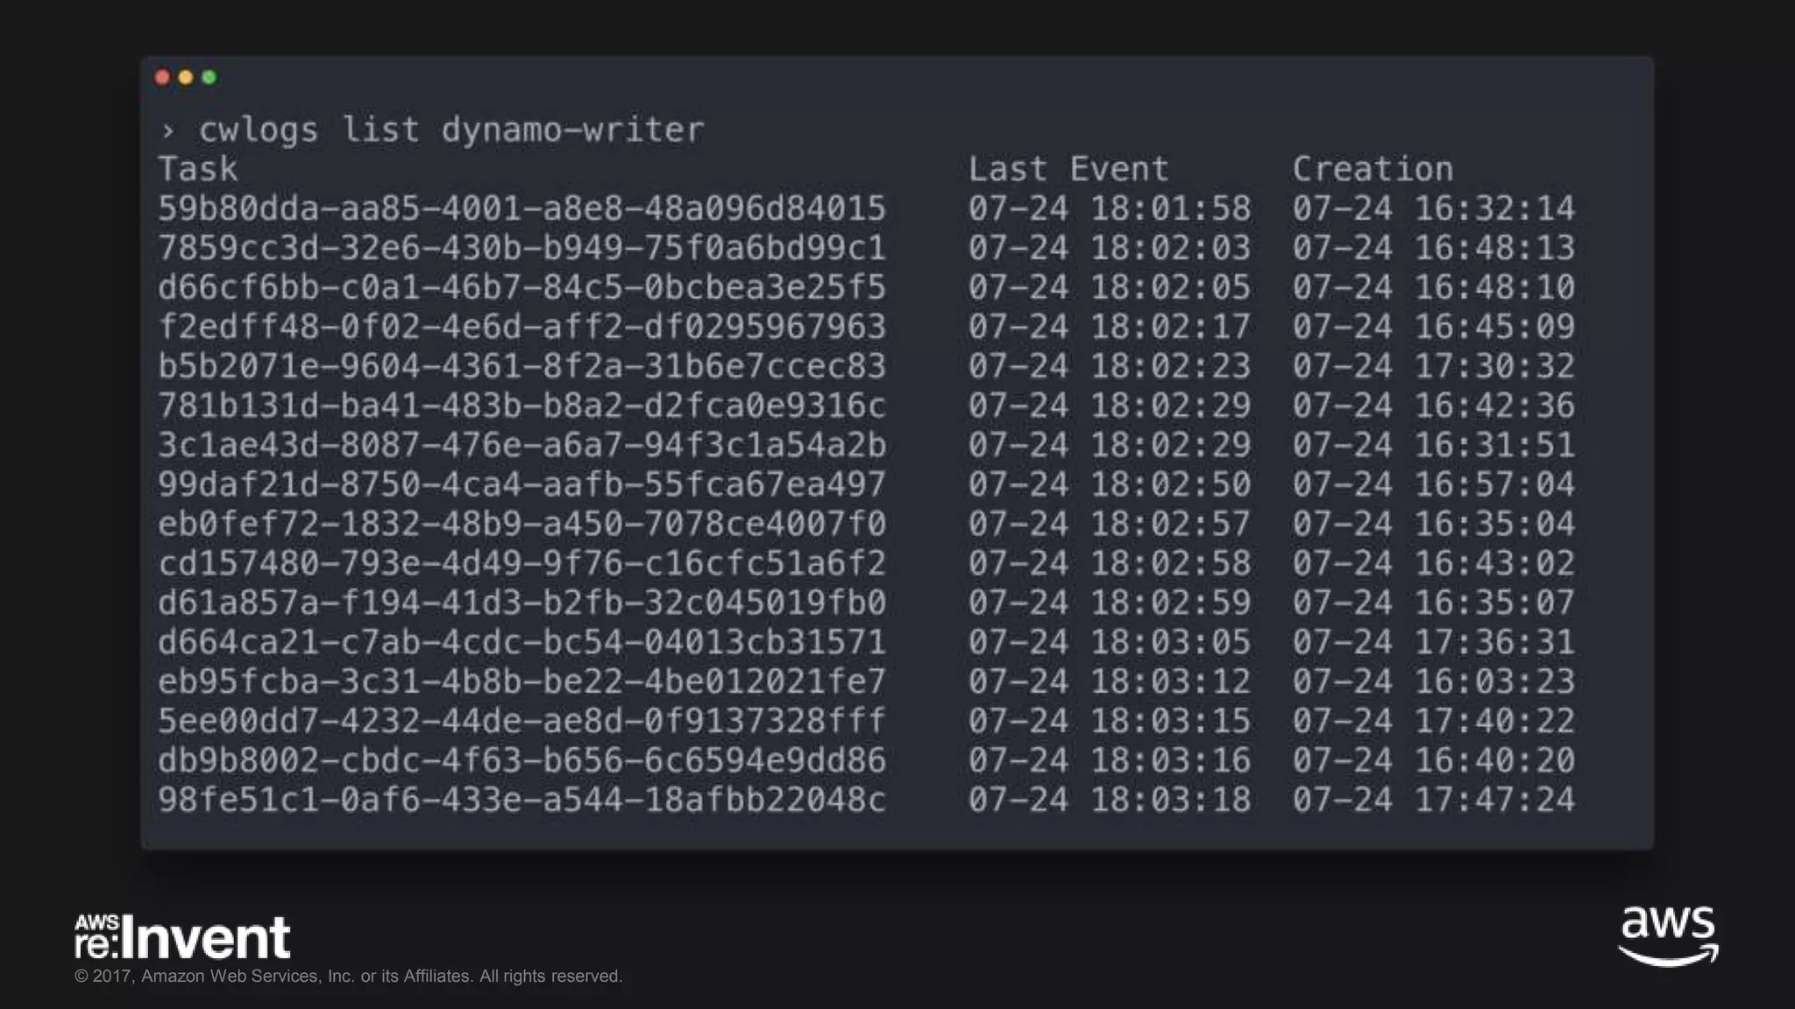Click last event time 18:02:50
This screenshot has width=1795, height=1009.
[x=1171, y=484]
